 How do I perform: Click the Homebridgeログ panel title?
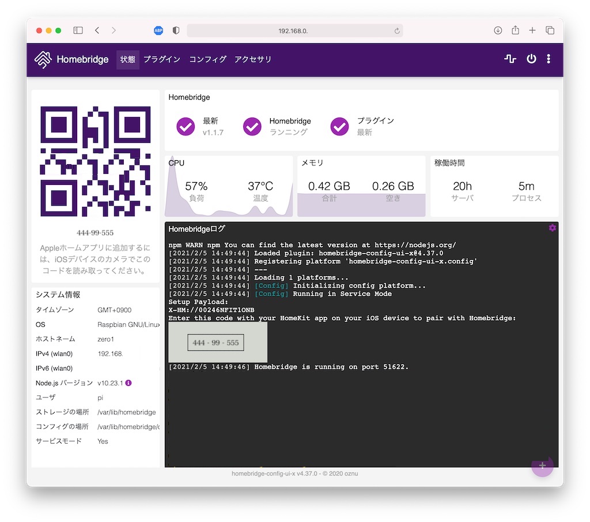click(x=197, y=229)
